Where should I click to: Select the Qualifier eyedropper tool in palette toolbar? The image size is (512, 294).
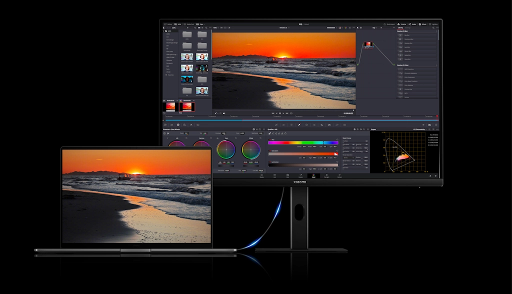pyautogui.click(x=299, y=124)
